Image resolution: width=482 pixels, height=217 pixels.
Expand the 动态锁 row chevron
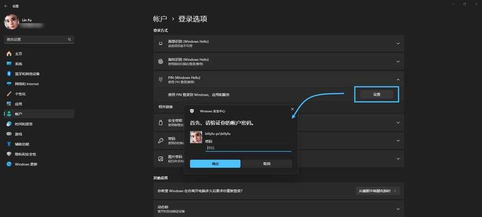(x=398, y=209)
